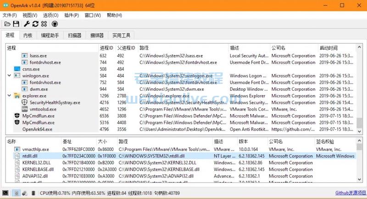The image size is (367, 199).
Task: Click the save floppy disk toolbar icon
Action: pyautogui.click(x=16, y=24)
